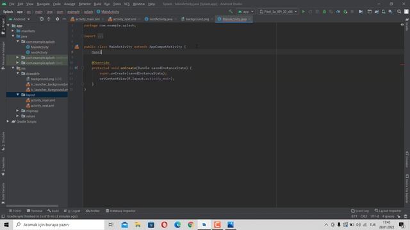Open the Database Inspector button

point(120,211)
